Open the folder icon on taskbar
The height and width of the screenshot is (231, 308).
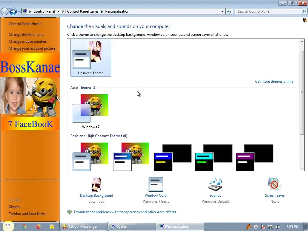click(52, 227)
